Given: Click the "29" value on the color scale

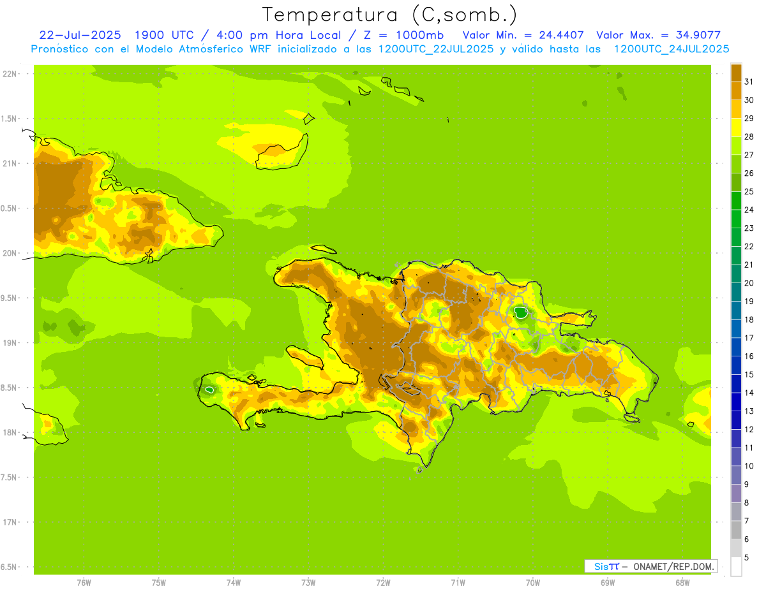Looking at the screenshot, I should point(749,118).
